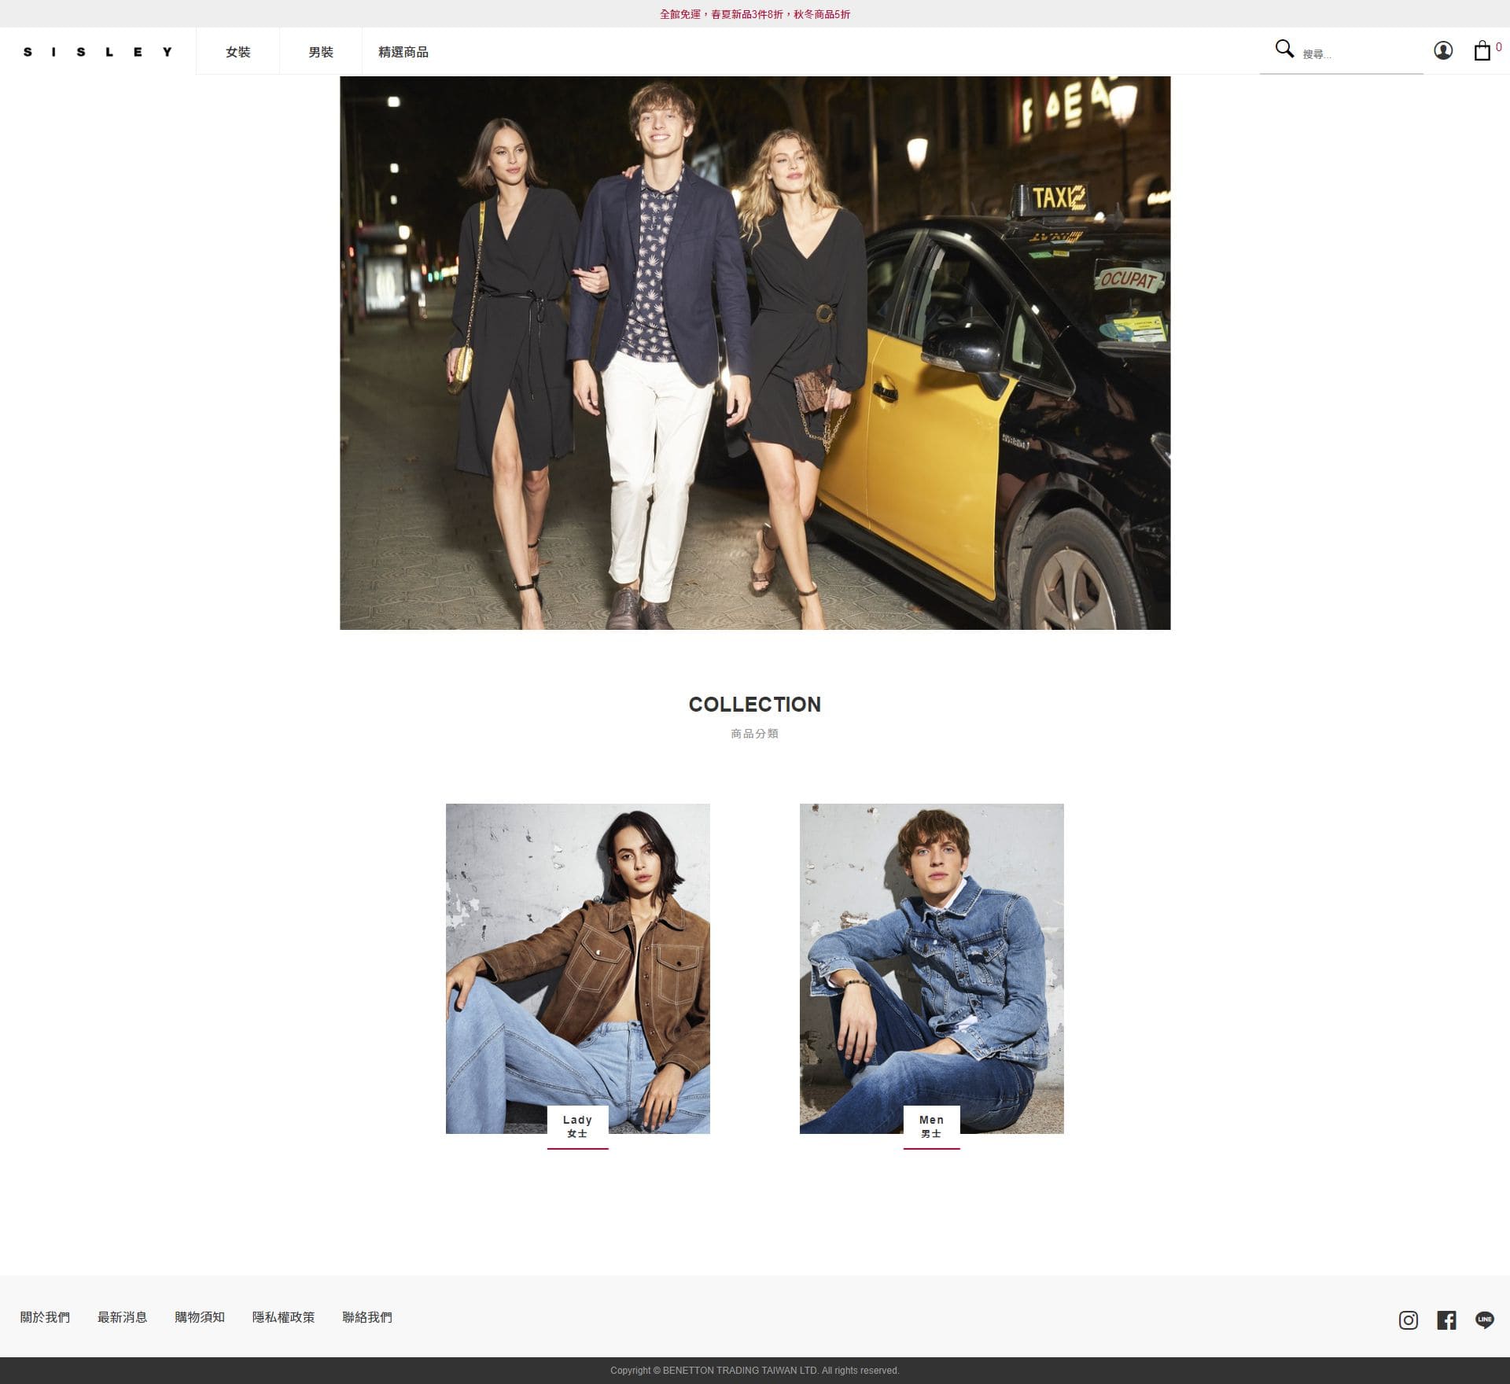Open the LINE chat icon
1510x1384 pixels.
[x=1484, y=1320]
